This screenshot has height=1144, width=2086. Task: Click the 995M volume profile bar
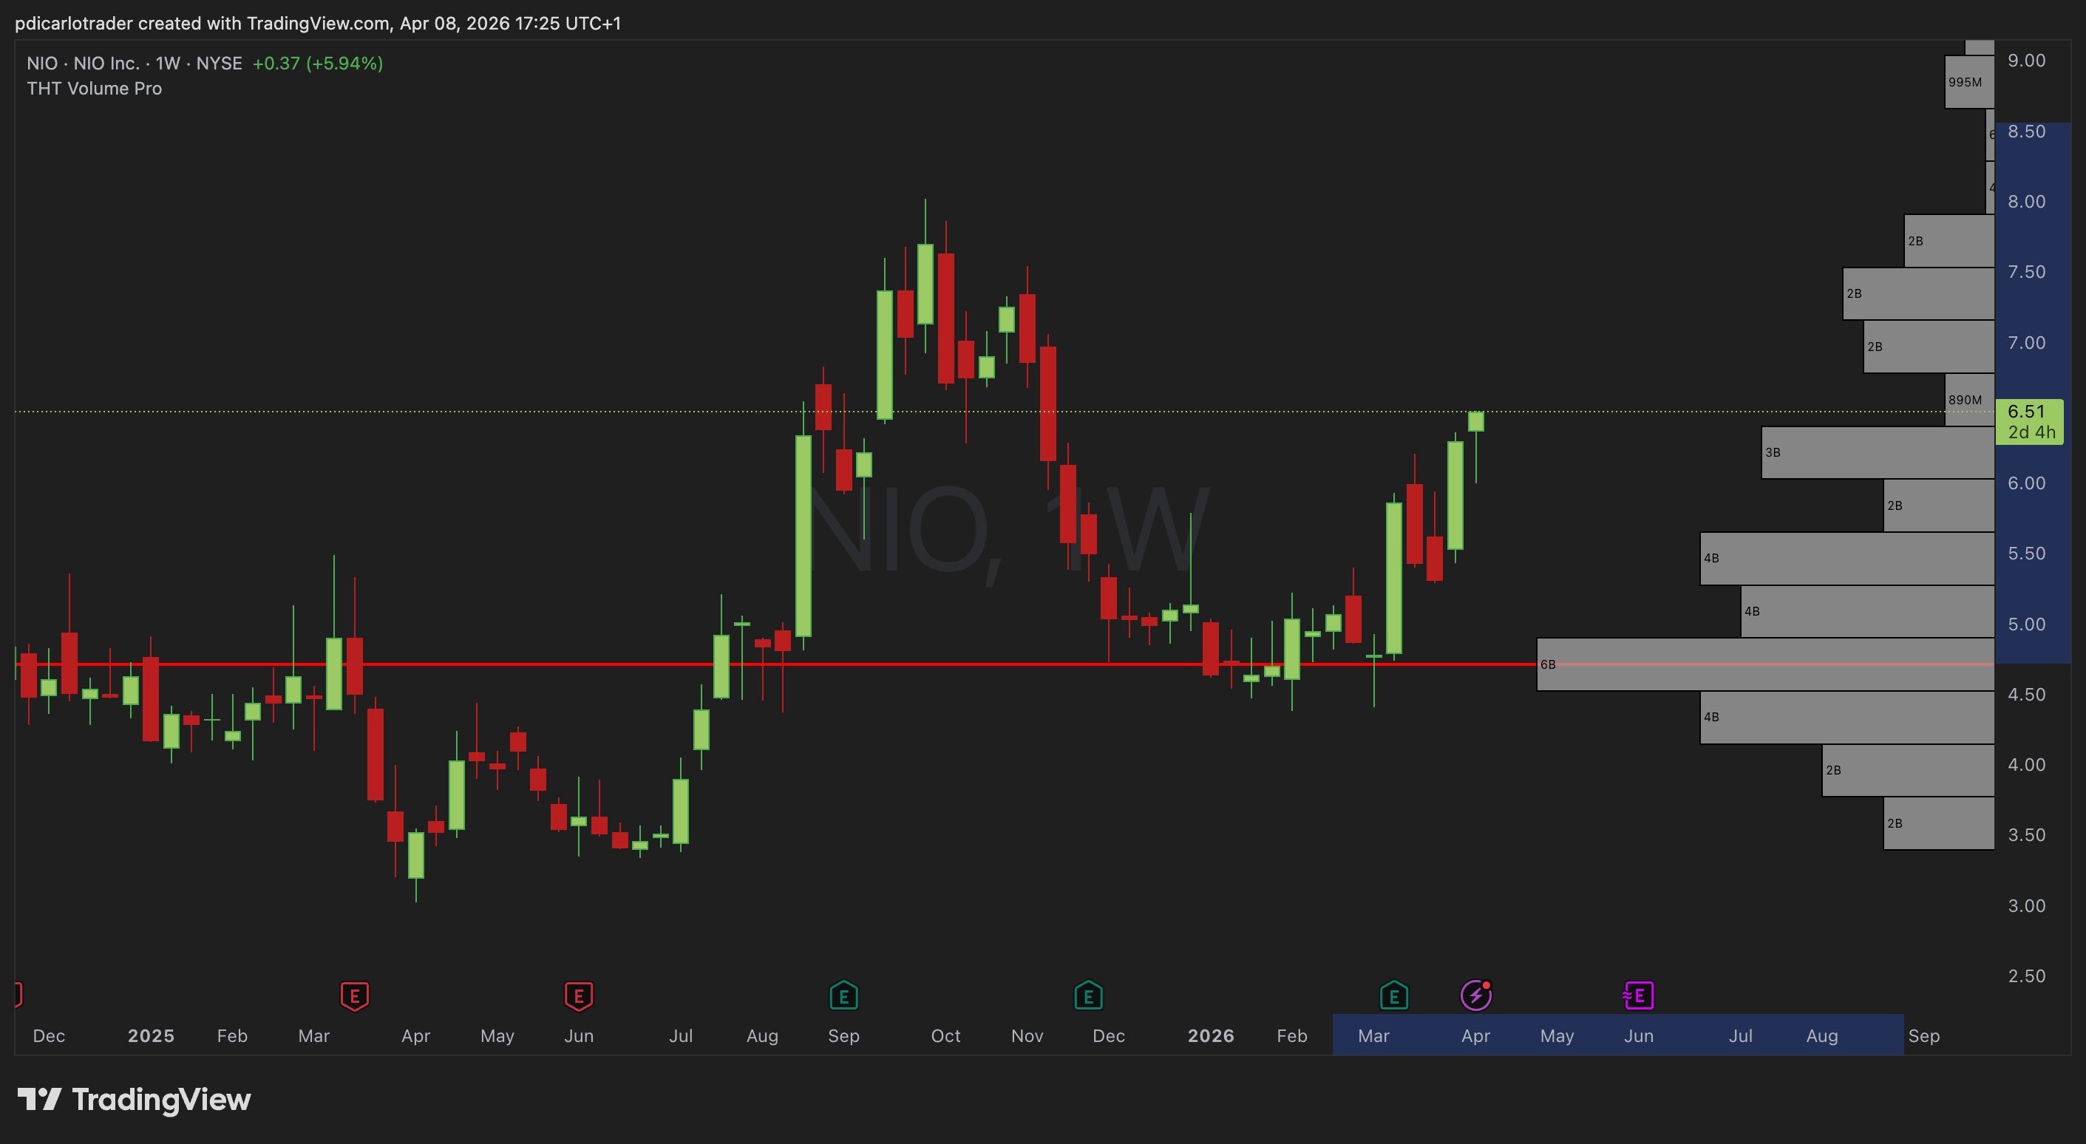pos(1968,82)
